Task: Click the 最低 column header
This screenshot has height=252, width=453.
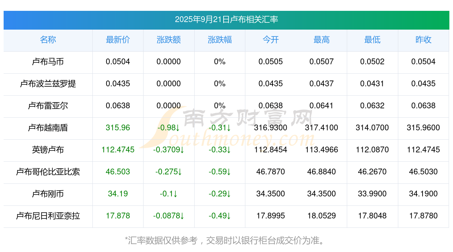Action: 373,40
